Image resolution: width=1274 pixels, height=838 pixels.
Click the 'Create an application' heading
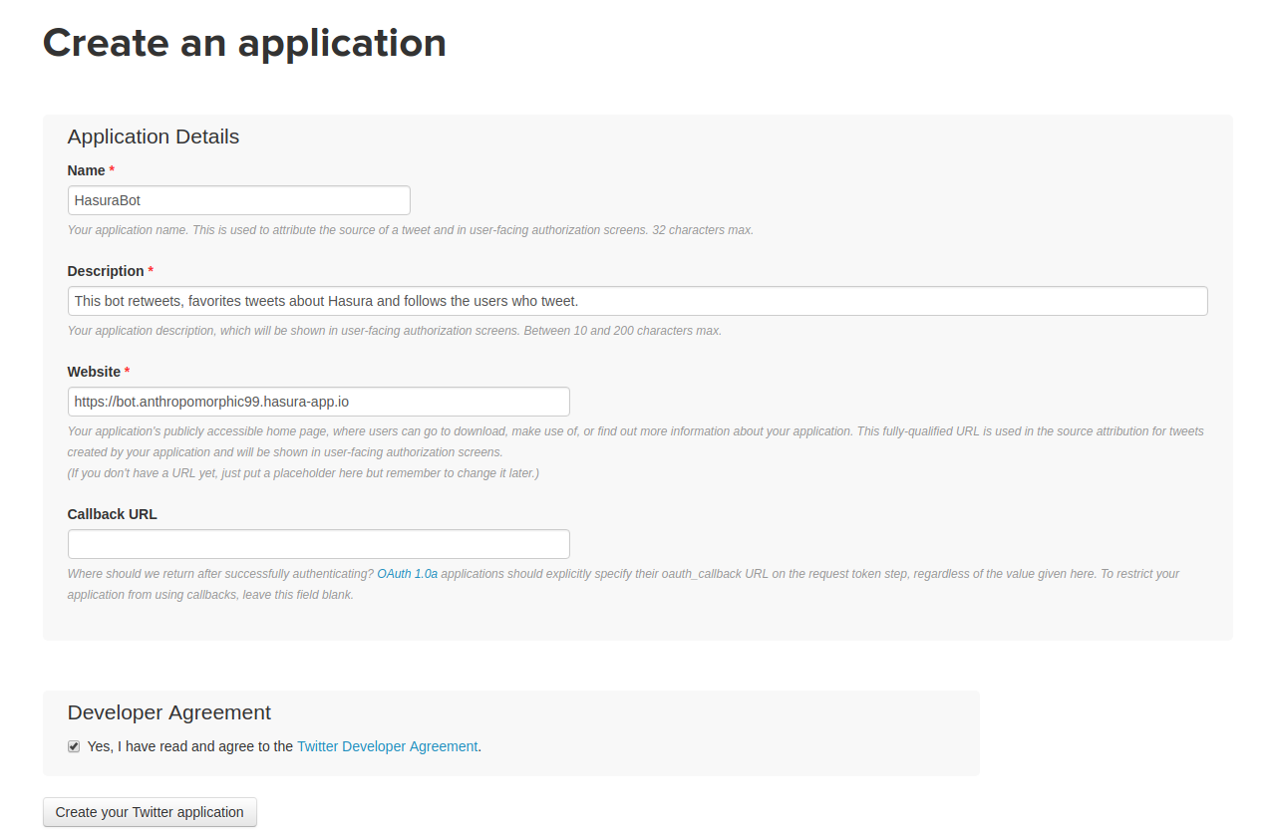point(244,43)
